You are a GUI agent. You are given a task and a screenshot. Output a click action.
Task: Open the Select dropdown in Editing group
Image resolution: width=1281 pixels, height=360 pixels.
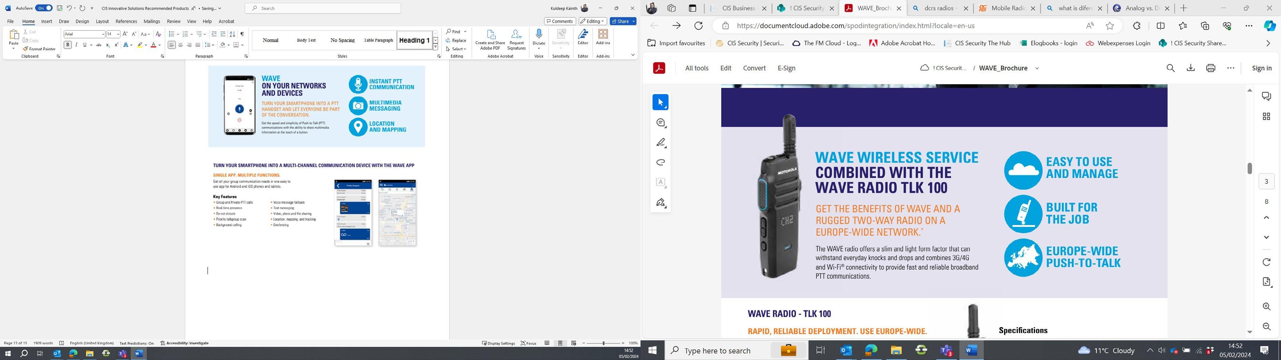tap(456, 49)
